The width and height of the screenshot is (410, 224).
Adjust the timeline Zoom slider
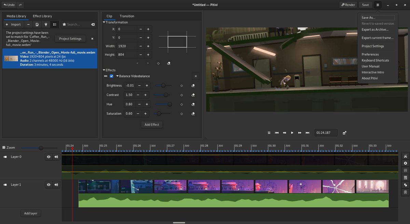(x=41, y=148)
